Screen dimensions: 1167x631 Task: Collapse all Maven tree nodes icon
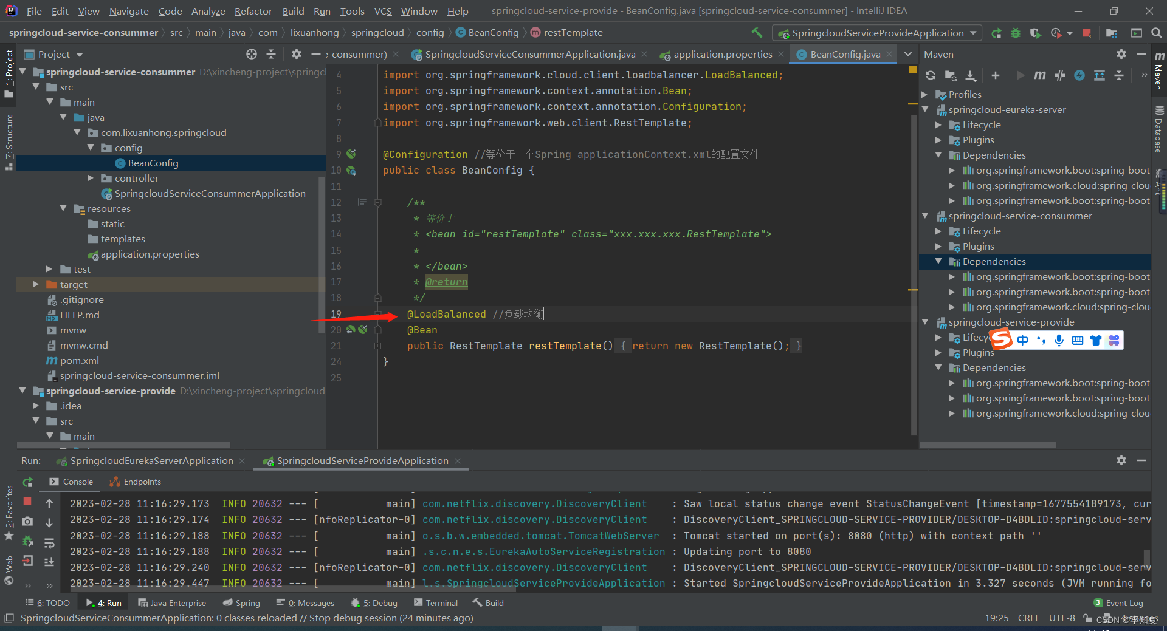(1119, 75)
